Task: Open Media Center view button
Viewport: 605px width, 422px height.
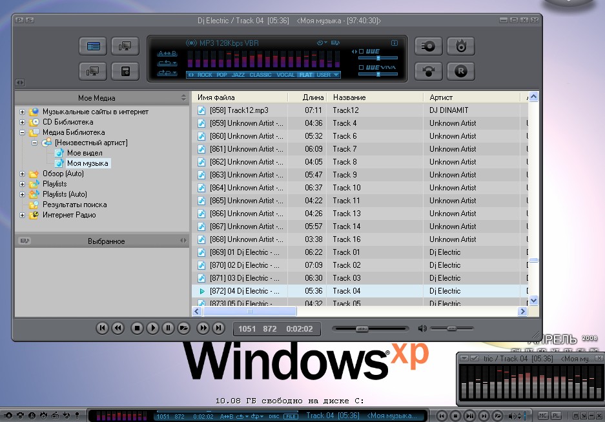Action: pos(93,46)
